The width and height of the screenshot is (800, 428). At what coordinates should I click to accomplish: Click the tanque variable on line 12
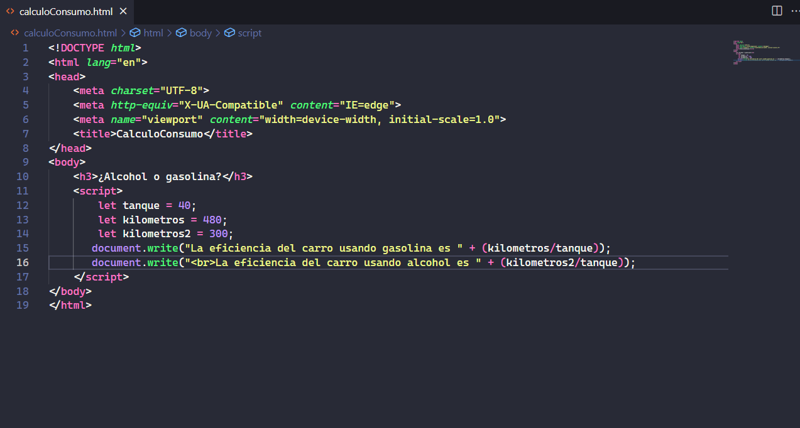141,205
